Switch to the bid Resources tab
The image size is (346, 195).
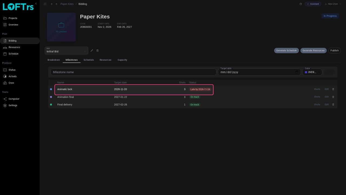pos(105,60)
